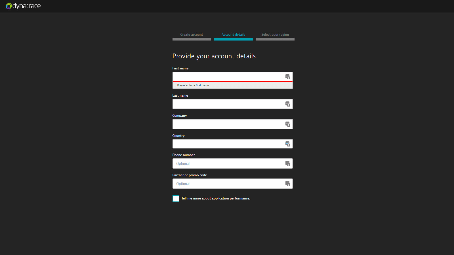Switch to the Create account step
454x255 pixels.
coord(192,34)
